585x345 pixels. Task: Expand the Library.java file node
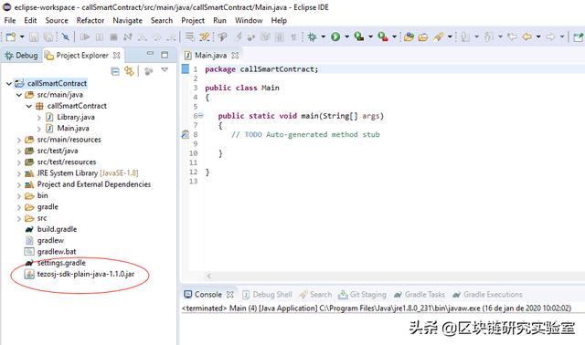point(39,117)
